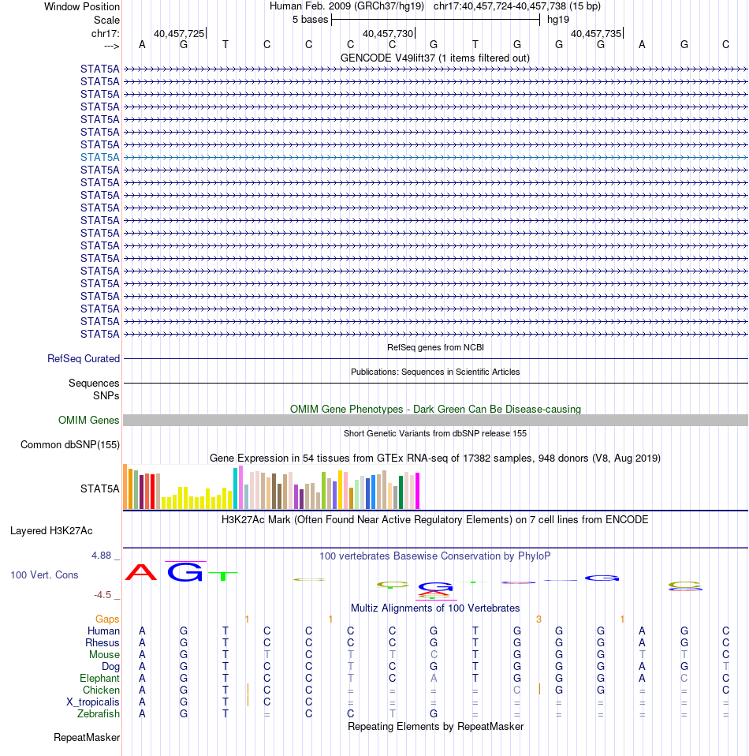The height and width of the screenshot is (756, 749).
Task: Open the 'RefSeq Curated' track label
Action: point(84,359)
